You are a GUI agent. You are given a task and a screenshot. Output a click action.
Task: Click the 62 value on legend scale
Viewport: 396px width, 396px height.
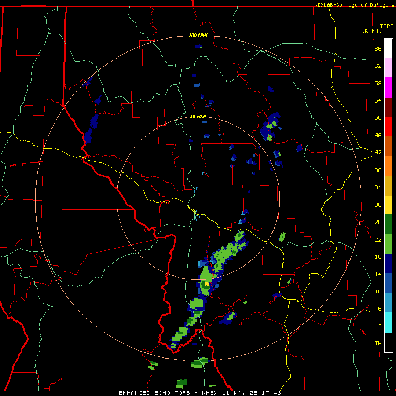pos(378,66)
